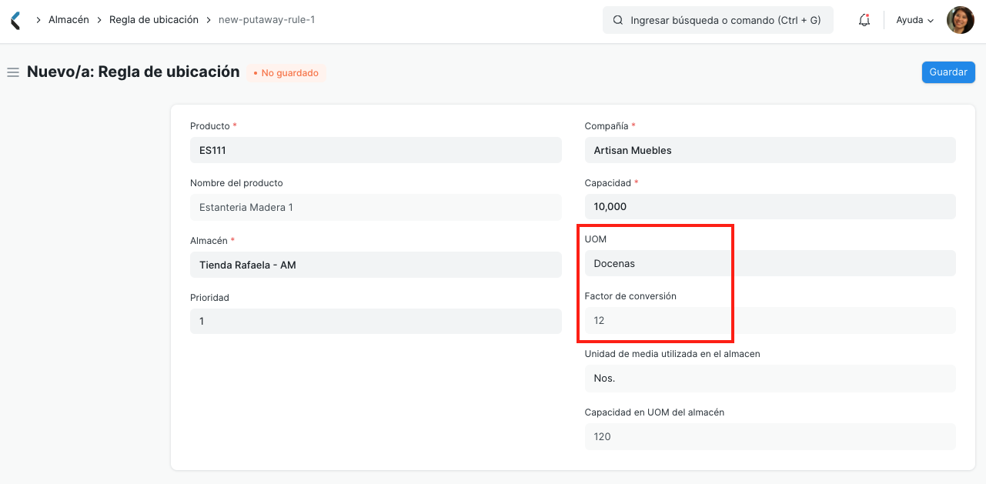Click the app logo icon
The image size is (986, 484).
point(15,21)
